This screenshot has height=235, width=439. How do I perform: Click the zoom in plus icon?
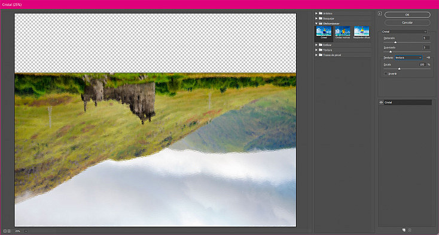(x=9, y=231)
